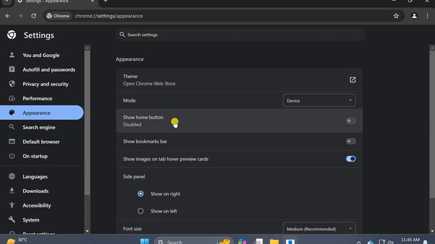Click the browser forward arrow
Image resolution: width=435 pixels, height=244 pixels.
[x=20, y=16]
